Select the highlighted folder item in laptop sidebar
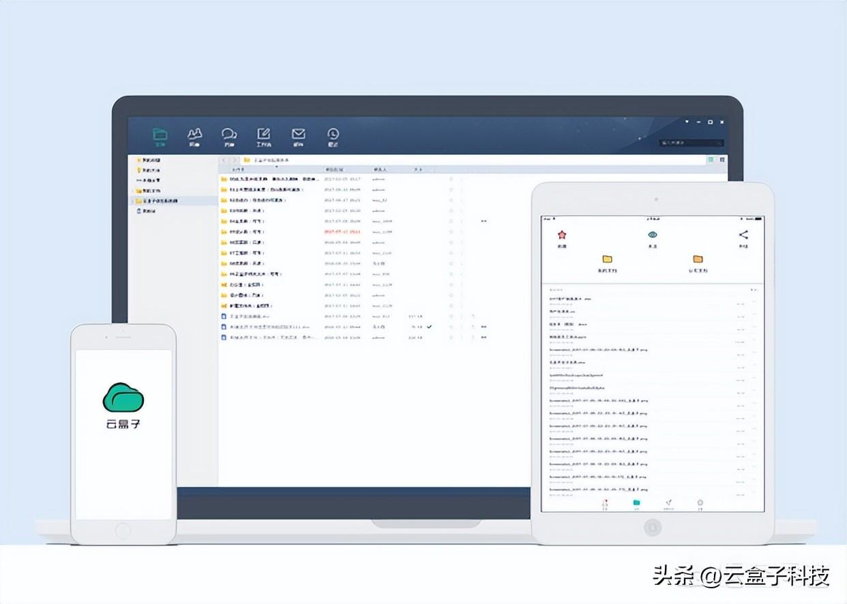This screenshot has height=604, width=847. [x=174, y=201]
